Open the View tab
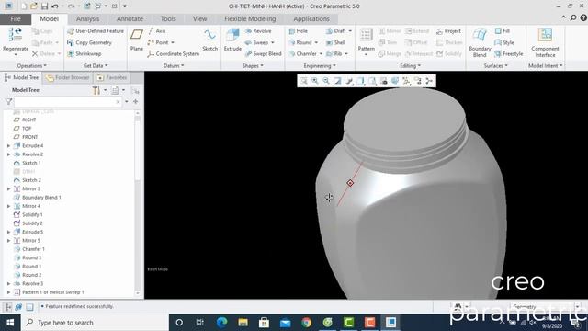The image size is (588, 331). (x=200, y=18)
